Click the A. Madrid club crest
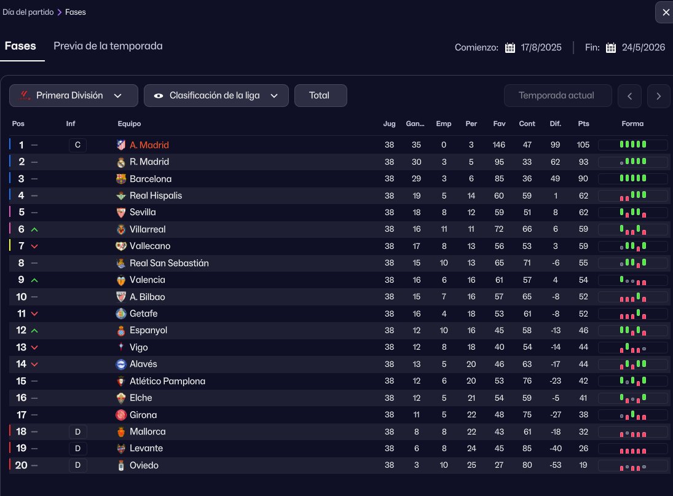This screenshot has height=496, width=673. coord(121,145)
